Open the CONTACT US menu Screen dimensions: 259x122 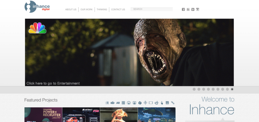coord(118,10)
